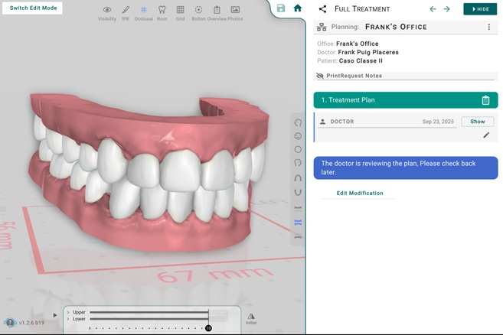Viewport: 503px width, 335px height.
Task: Click the Sep 23, 2025 date
Action: click(438, 122)
